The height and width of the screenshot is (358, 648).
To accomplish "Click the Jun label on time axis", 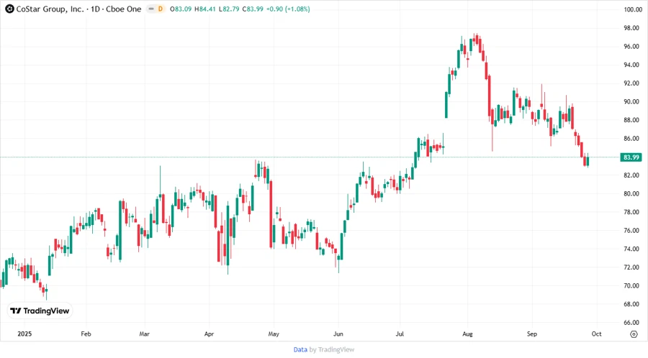I will pyautogui.click(x=338, y=334).
